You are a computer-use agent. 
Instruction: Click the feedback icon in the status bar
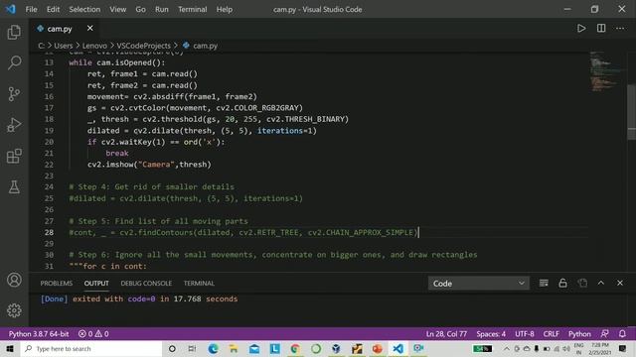pyautogui.click(x=604, y=334)
